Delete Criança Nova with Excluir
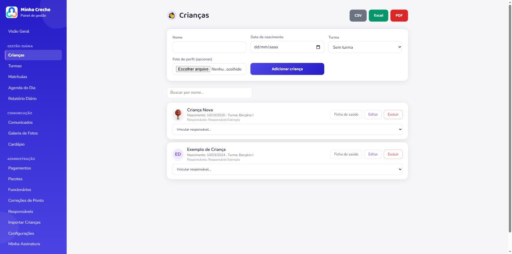The image size is (512, 254). (393, 115)
